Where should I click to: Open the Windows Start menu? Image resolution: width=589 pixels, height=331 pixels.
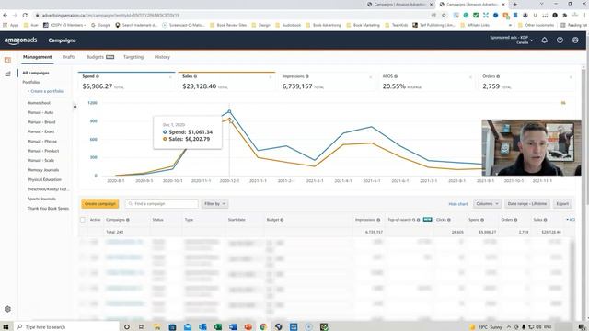(x=6, y=327)
